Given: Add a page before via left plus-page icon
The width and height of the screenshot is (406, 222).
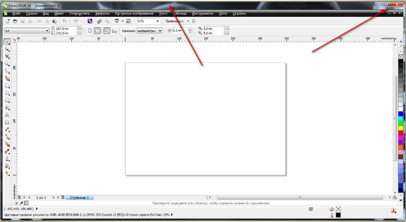Looking at the screenshot, I should [x=19, y=197].
